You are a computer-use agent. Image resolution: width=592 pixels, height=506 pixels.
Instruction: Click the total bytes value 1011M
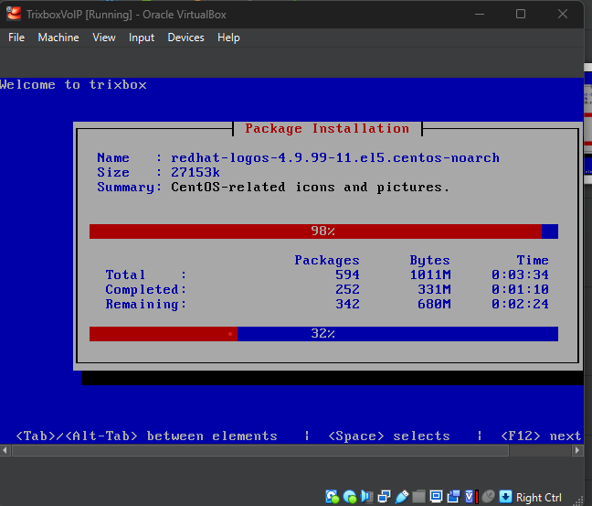coord(430,275)
